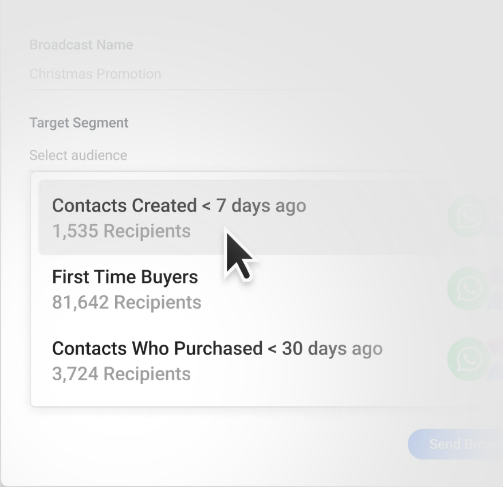Click the "< 30 days ago" filter text
Screen dimensions: 503x487
click(x=325, y=348)
